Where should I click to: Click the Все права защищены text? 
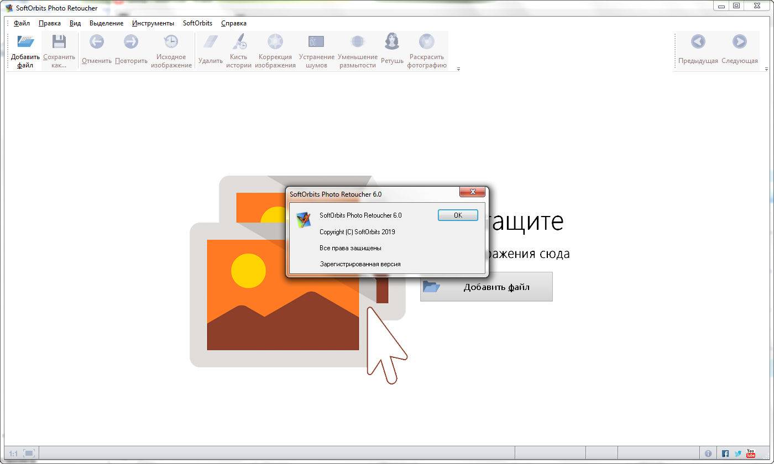point(351,248)
